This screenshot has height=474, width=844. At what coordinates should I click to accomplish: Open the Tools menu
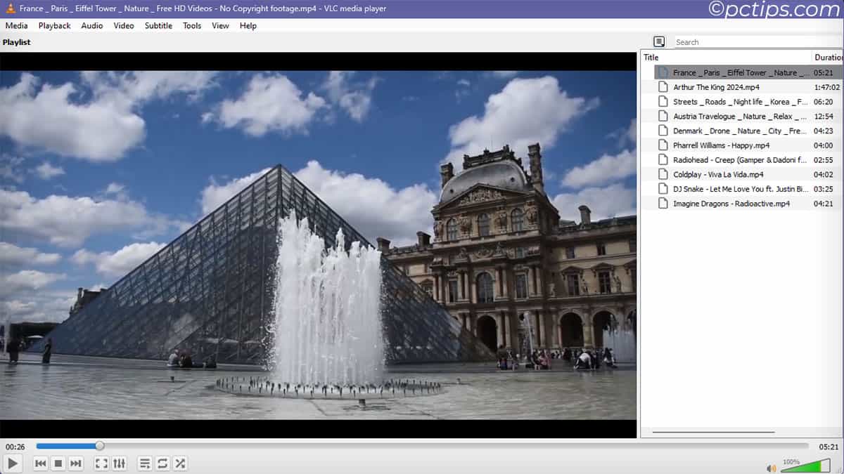click(191, 25)
